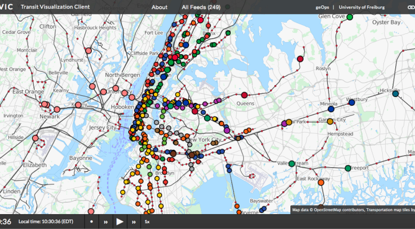Follow the geOps link
This screenshot has height=229, width=415.
[321, 7]
